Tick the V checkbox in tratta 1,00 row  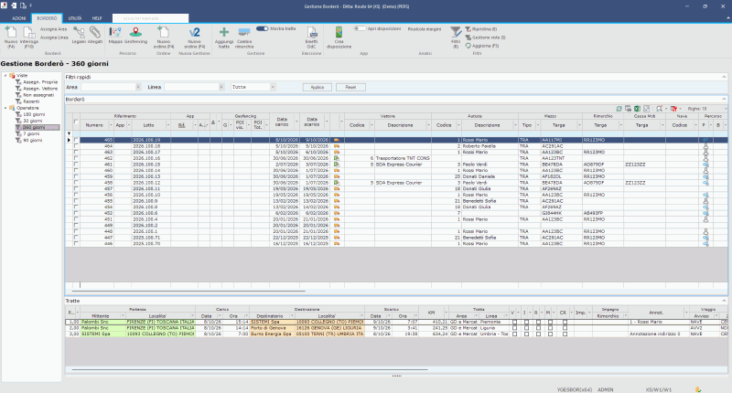click(514, 322)
